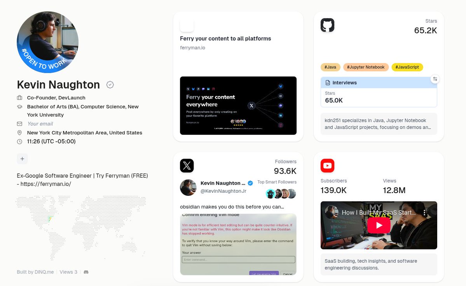
Task: Click the blue verified checkmark on tweet card
Action: 250,183
